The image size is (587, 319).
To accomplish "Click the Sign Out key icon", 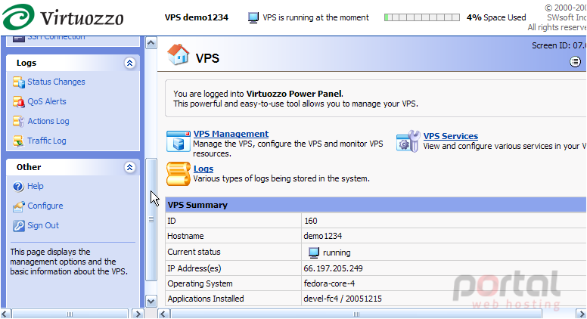I will [x=18, y=225].
